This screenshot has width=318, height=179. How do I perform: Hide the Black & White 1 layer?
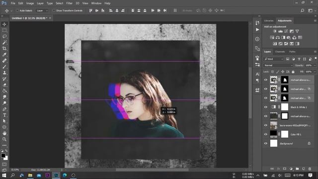tap(266, 107)
